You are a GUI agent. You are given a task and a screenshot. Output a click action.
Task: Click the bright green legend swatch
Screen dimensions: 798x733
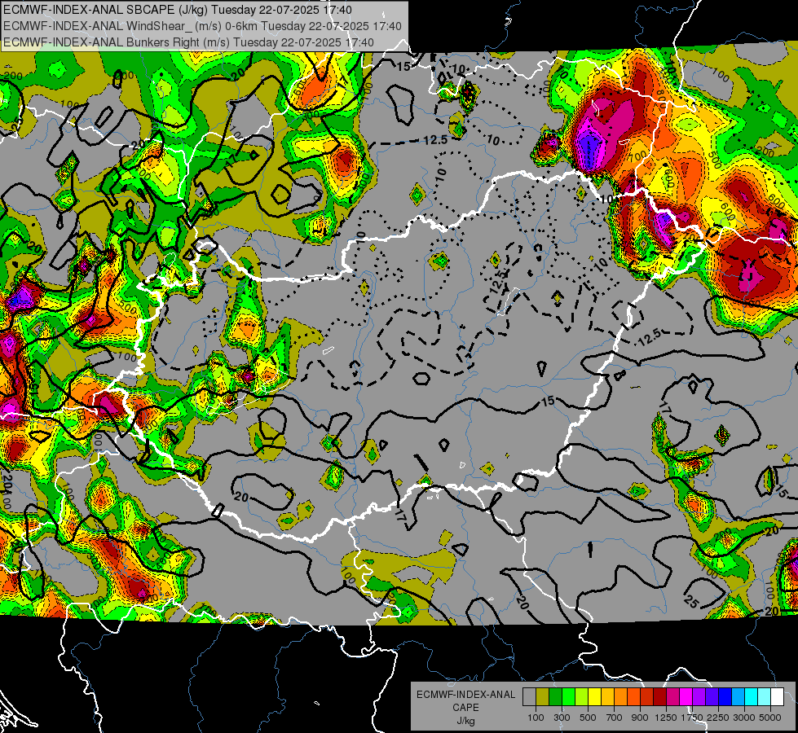568,696
